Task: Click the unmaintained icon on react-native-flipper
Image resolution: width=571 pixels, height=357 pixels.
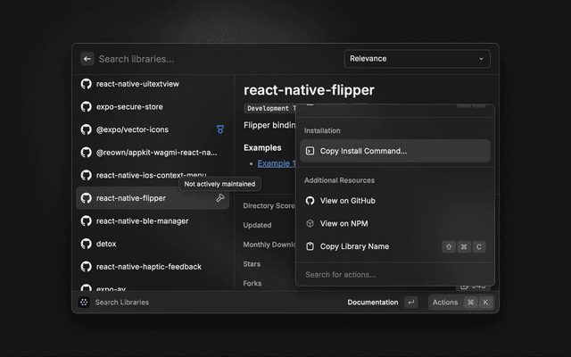Action: tap(220, 198)
